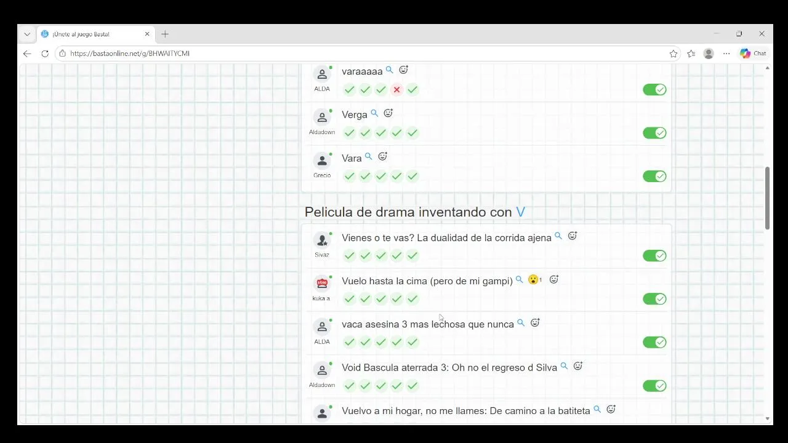Toggle approval switch for 'Vienes o te vas?'
The image size is (788, 443).
[654, 255]
